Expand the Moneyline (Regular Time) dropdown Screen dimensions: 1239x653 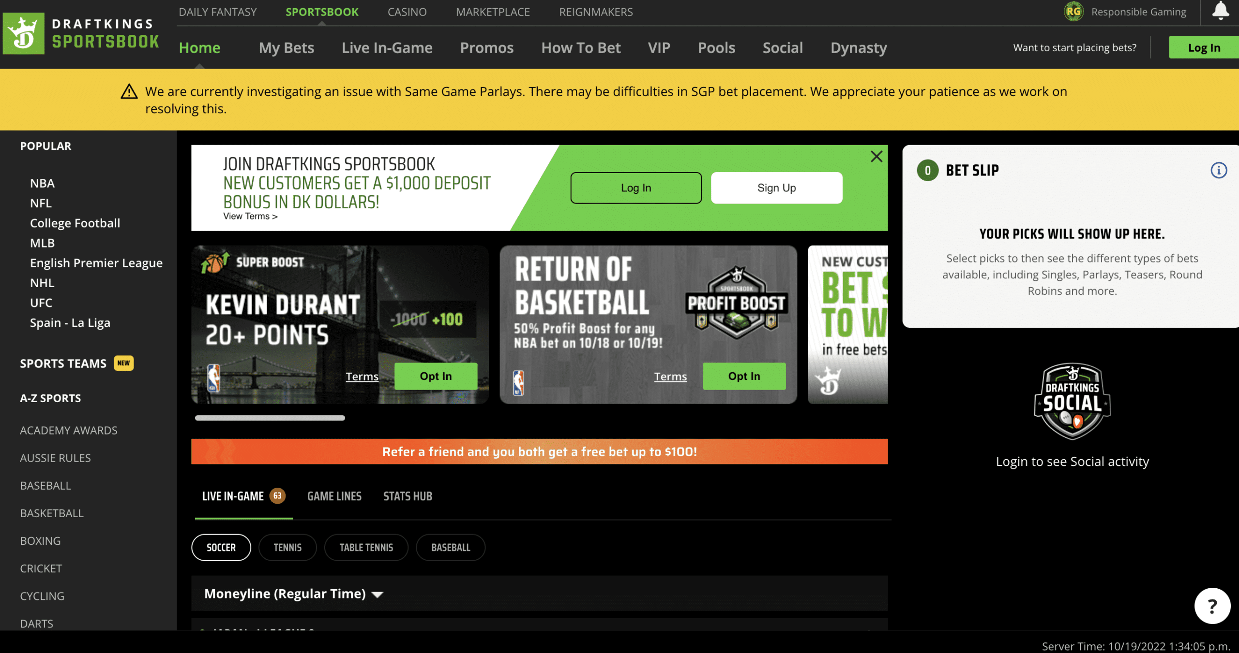point(294,594)
